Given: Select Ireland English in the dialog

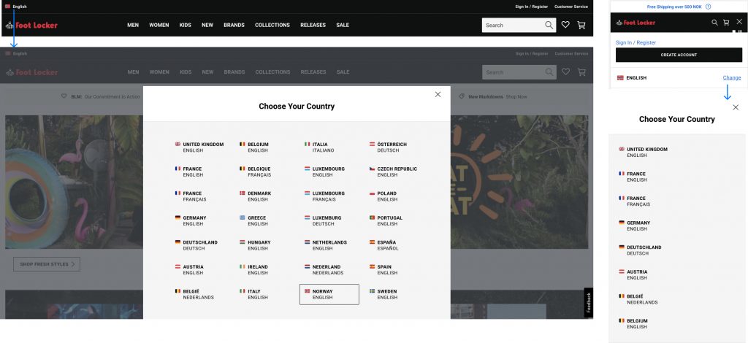Looking at the screenshot, I should click(253, 269).
